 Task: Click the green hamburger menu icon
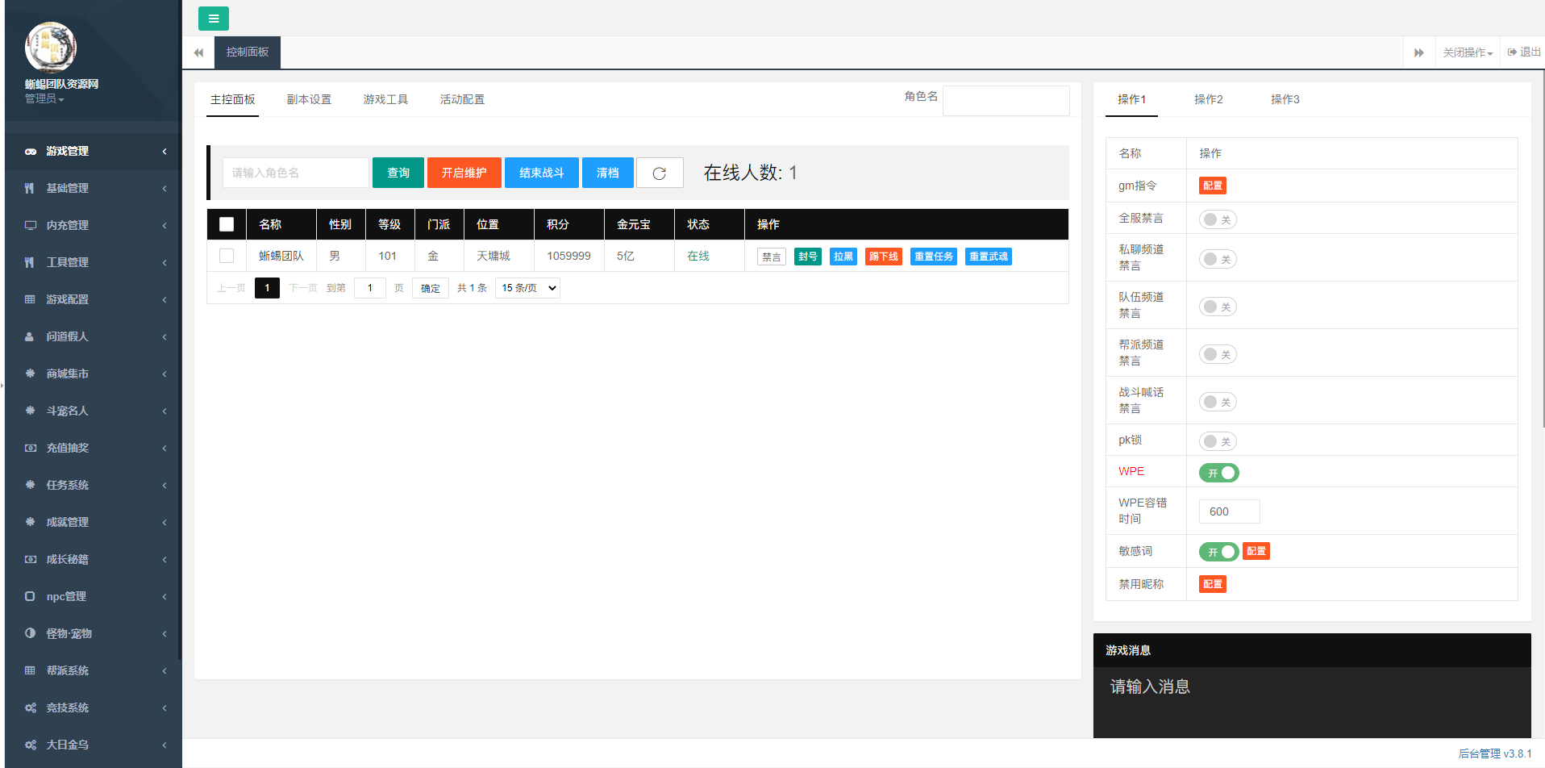tap(213, 19)
